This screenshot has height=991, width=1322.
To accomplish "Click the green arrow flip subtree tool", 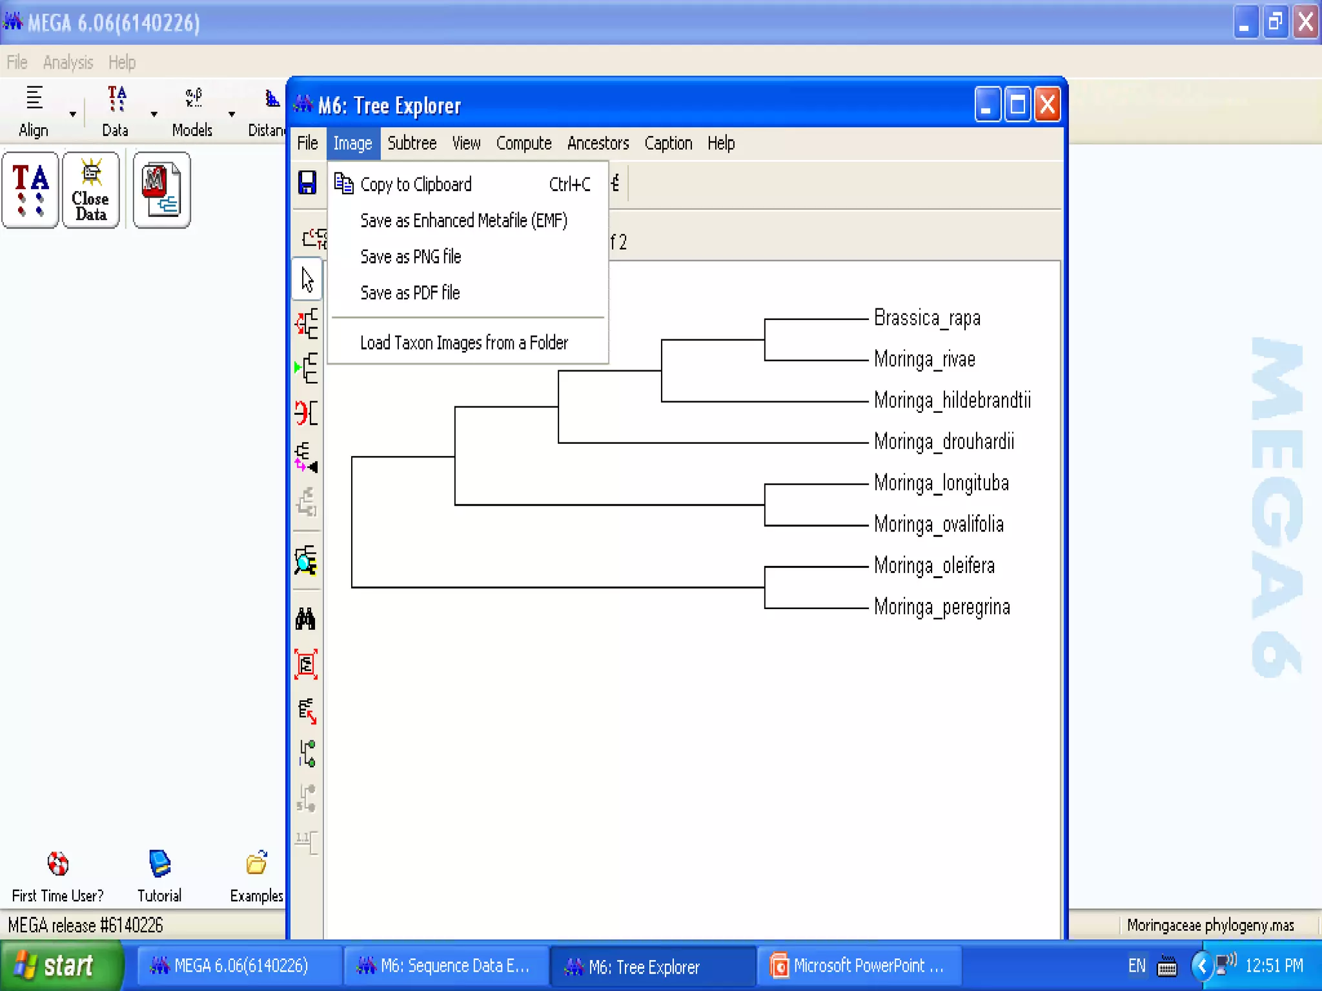I will [x=307, y=368].
